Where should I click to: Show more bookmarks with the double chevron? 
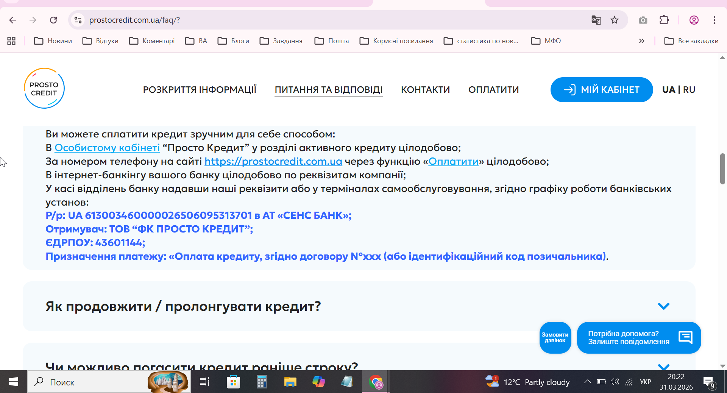(x=641, y=41)
